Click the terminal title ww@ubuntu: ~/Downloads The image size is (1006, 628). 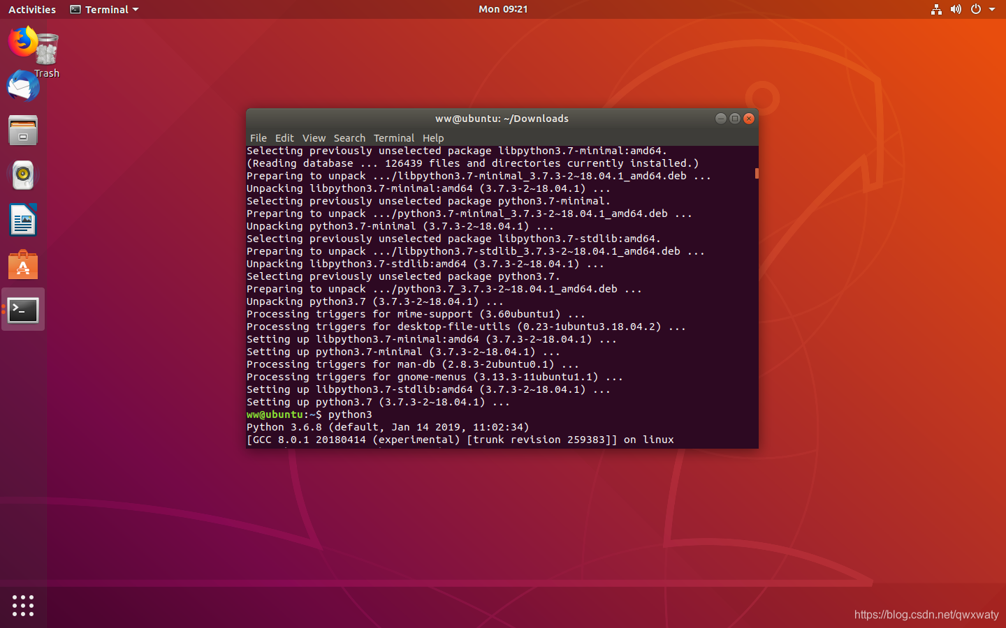tap(502, 119)
